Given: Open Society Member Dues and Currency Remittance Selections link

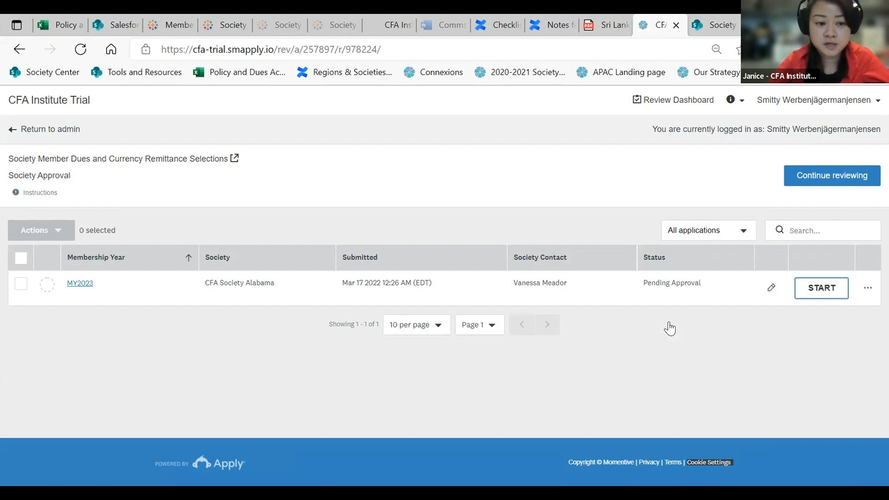Looking at the screenshot, I should [x=118, y=158].
